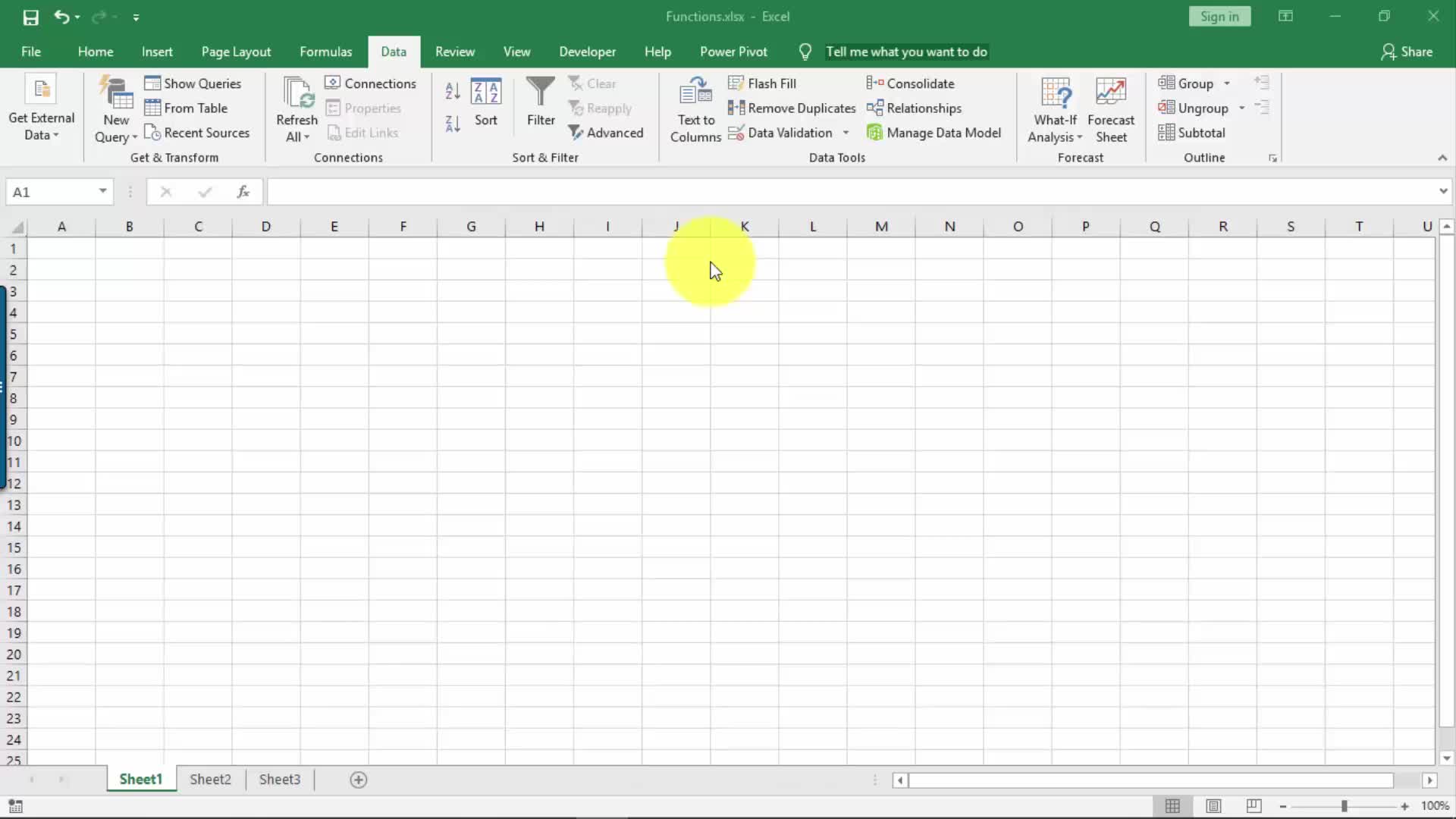
Task: Open the Formulas ribbon tab
Action: (x=325, y=52)
